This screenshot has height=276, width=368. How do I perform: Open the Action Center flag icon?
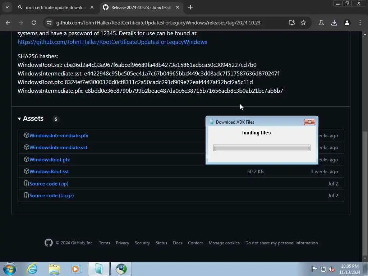(x=314, y=269)
